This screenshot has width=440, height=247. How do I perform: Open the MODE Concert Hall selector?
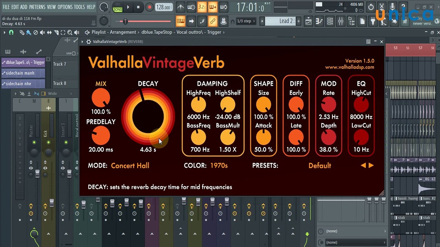tap(130, 165)
